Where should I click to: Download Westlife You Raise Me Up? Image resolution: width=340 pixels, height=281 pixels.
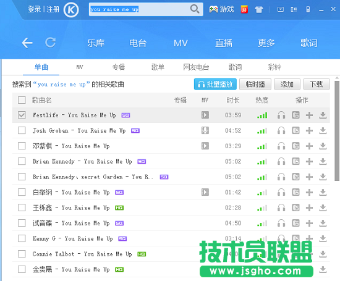(323, 115)
